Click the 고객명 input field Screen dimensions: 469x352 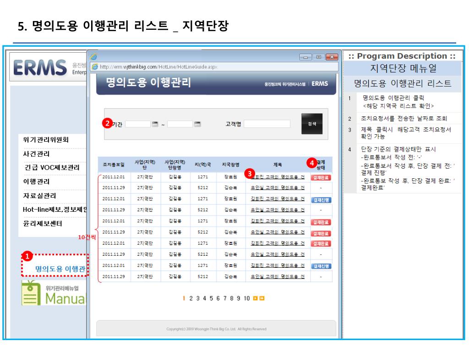point(267,124)
